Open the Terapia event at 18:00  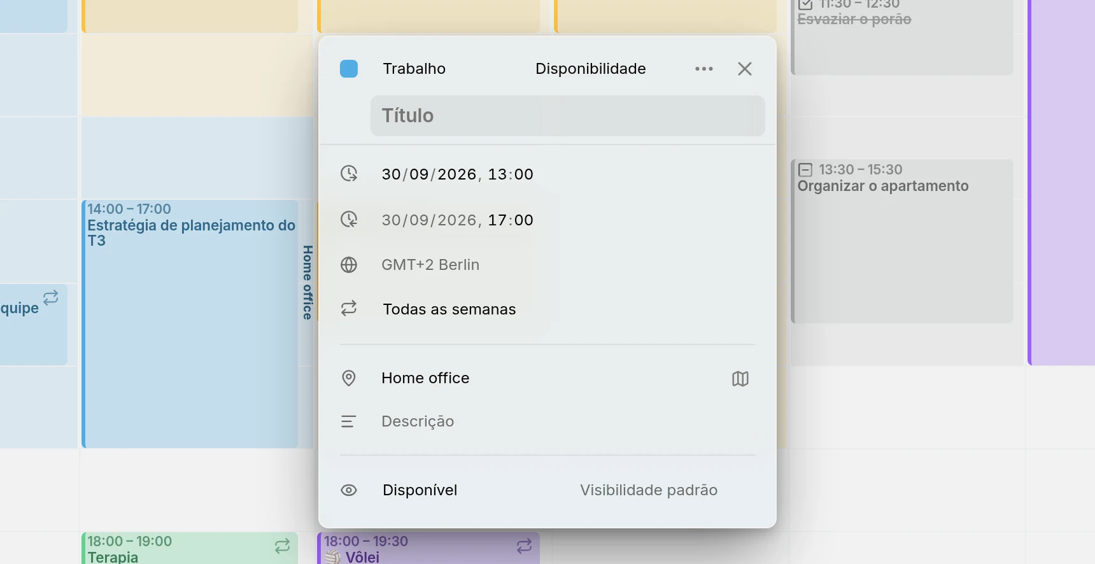(190, 548)
